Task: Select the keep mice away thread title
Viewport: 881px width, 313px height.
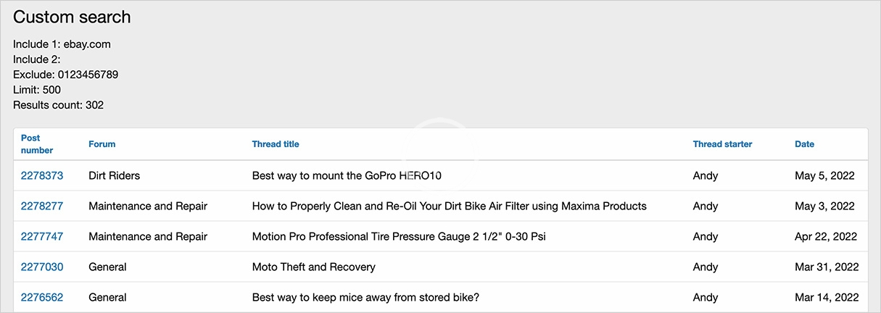Action: tap(365, 297)
